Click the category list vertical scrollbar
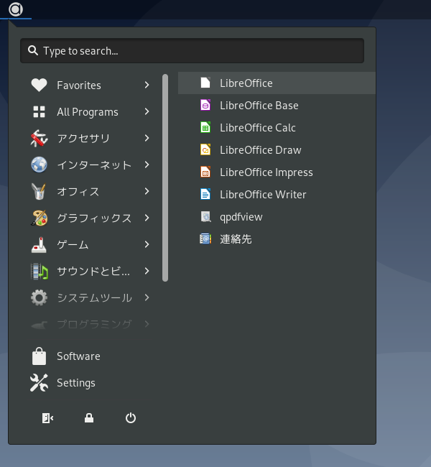The image size is (431, 467). click(165, 177)
